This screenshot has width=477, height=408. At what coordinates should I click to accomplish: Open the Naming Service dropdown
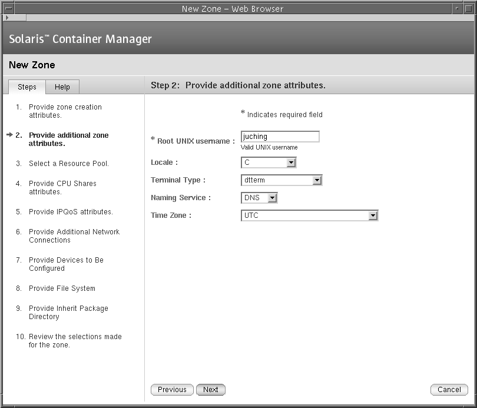click(259, 198)
